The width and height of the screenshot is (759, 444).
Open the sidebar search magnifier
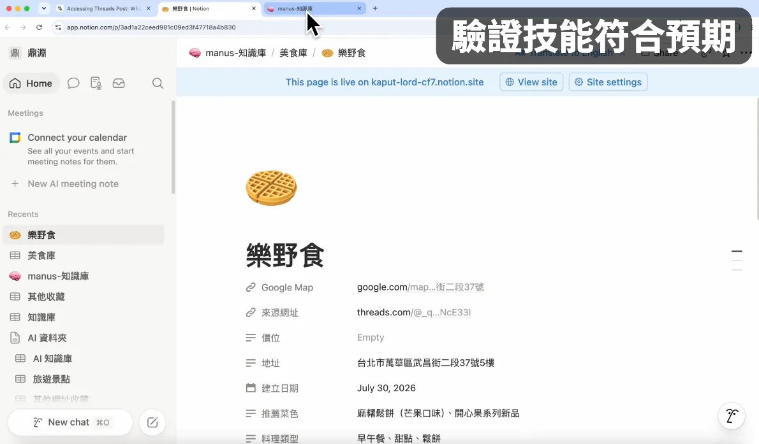(x=158, y=83)
